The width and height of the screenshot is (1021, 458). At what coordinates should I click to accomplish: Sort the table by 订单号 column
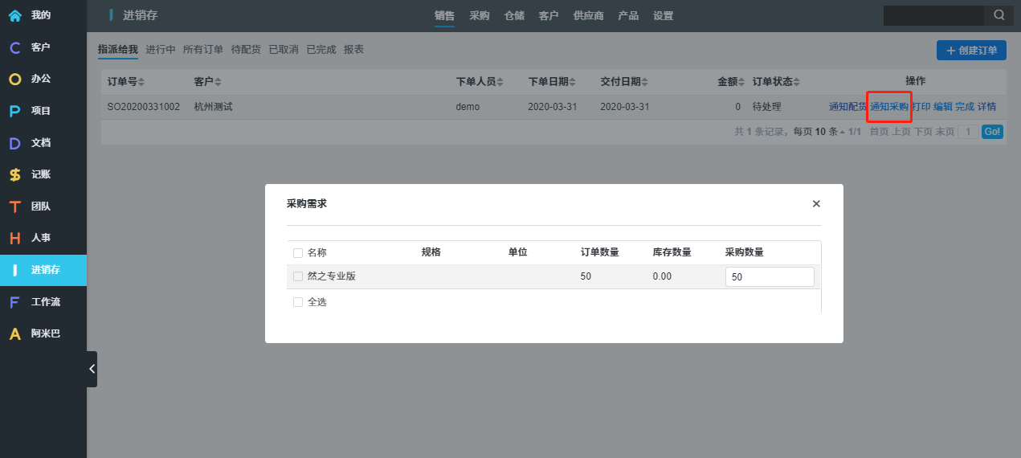[126, 82]
